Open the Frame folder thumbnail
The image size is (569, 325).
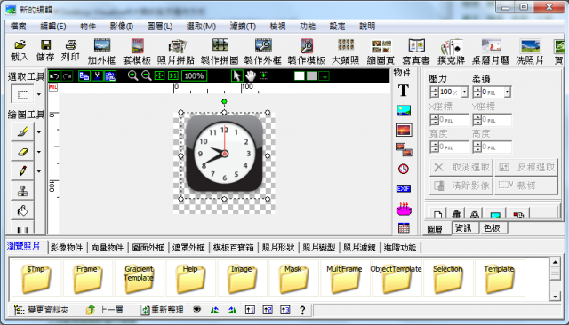tap(87, 278)
